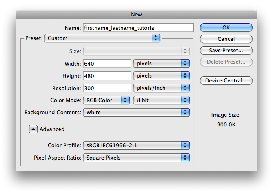Click into the Width value field
273x193 pixels.
tap(107, 64)
